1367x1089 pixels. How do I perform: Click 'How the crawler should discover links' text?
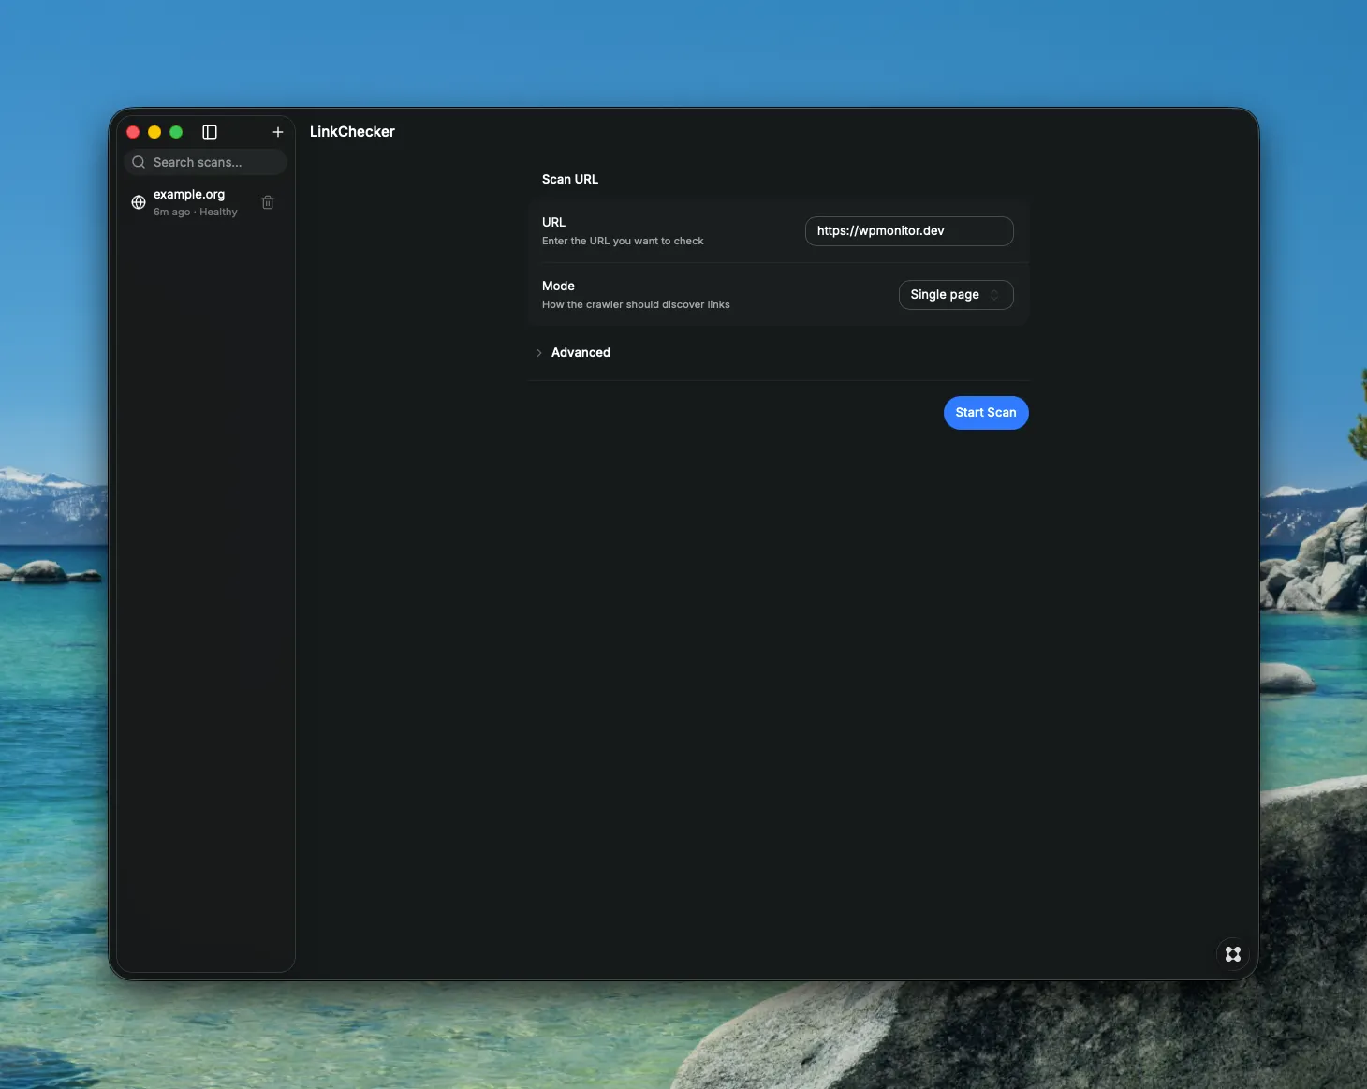[x=636, y=305]
